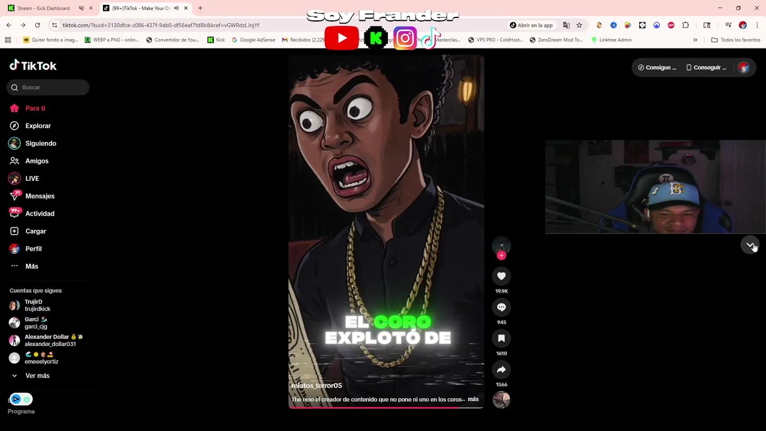This screenshot has height=431, width=766.
Task: Click the TikTok video player
Action: pos(386,231)
